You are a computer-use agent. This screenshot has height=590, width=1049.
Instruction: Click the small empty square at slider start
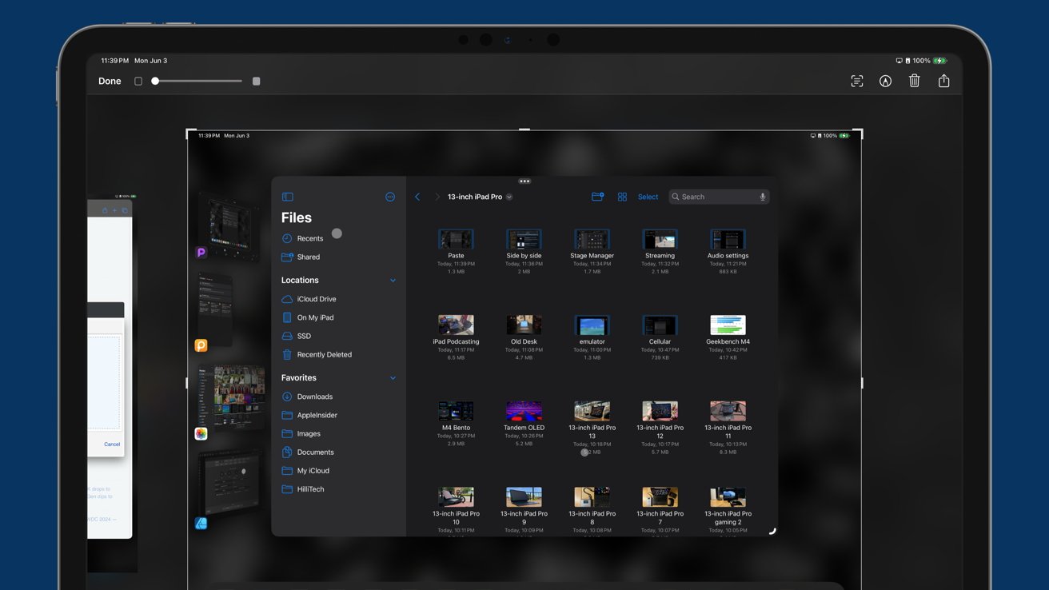pyautogui.click(x=138, y=81)
